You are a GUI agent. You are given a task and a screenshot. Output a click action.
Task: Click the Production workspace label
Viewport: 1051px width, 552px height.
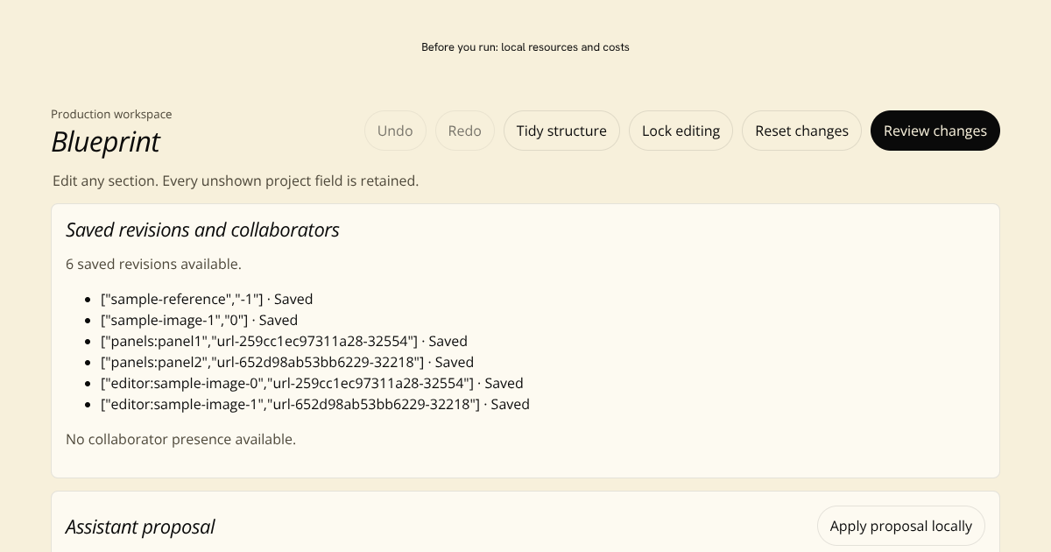[x=111, y=114]
